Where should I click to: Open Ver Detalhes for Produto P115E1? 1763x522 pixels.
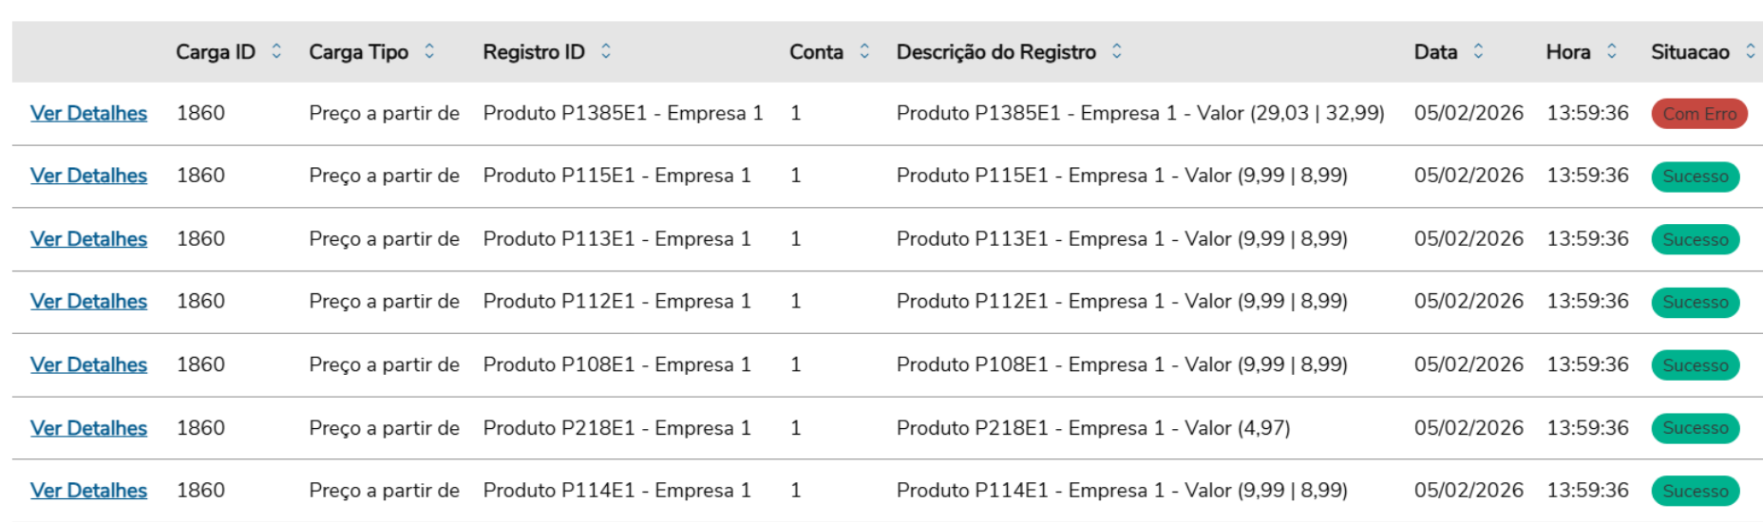coord(88,176)
